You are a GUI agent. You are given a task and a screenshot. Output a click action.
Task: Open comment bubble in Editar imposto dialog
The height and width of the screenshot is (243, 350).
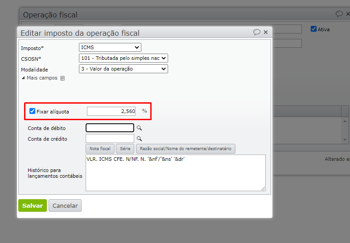click(x=257, y=32)
